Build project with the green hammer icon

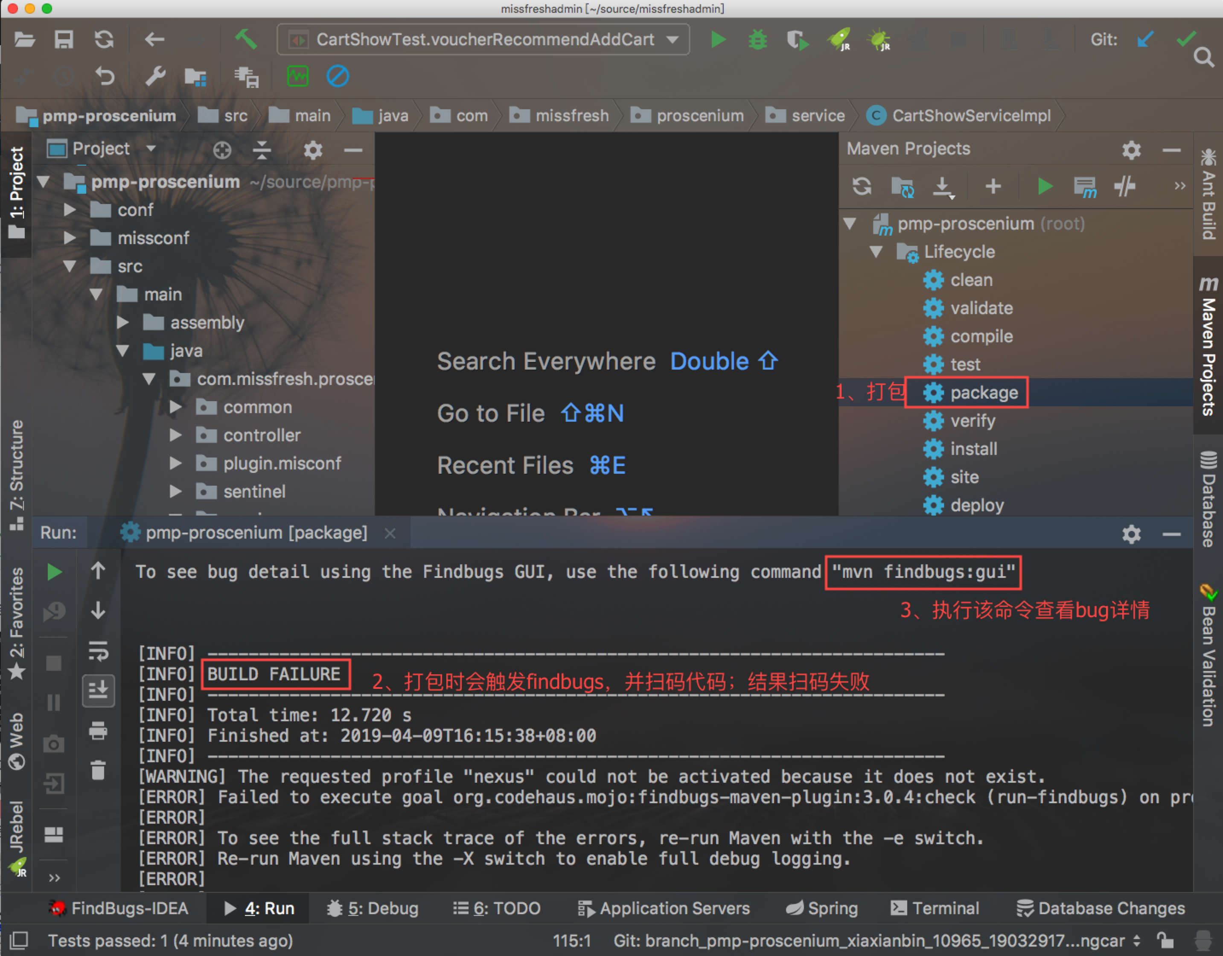pos(245,40)
